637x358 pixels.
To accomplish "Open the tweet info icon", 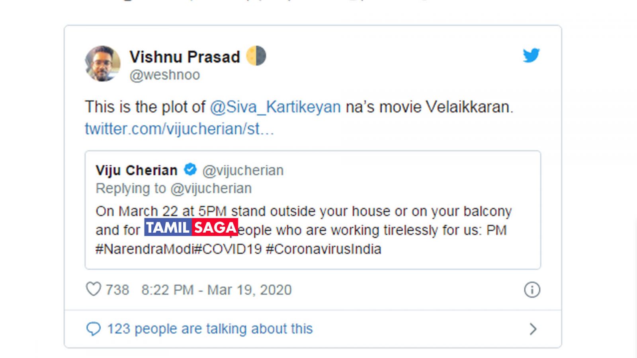I will (x=532, y=290).
